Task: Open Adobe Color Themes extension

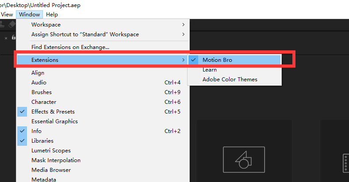Action: (230, 80)
